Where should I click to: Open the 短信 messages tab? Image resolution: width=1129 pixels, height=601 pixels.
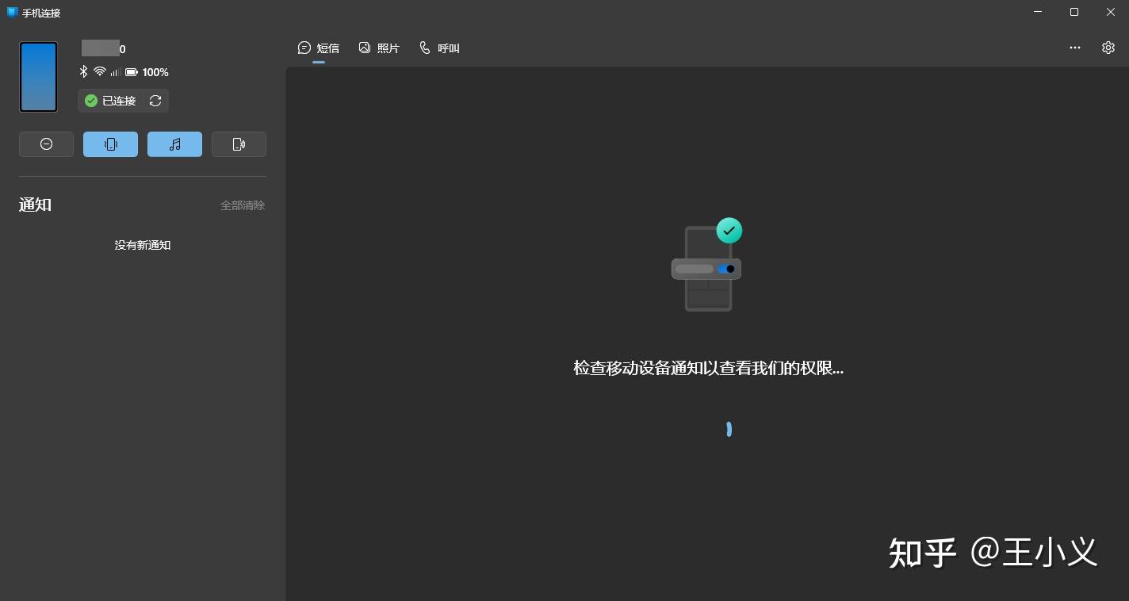[x=319, y=48]
